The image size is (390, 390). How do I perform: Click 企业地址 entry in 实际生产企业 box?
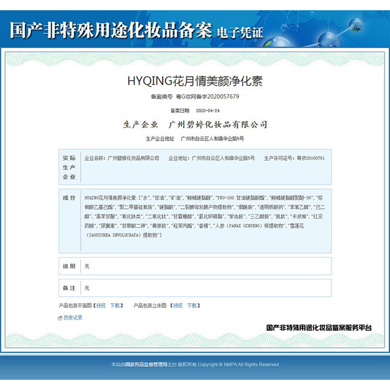click(212, 158)
